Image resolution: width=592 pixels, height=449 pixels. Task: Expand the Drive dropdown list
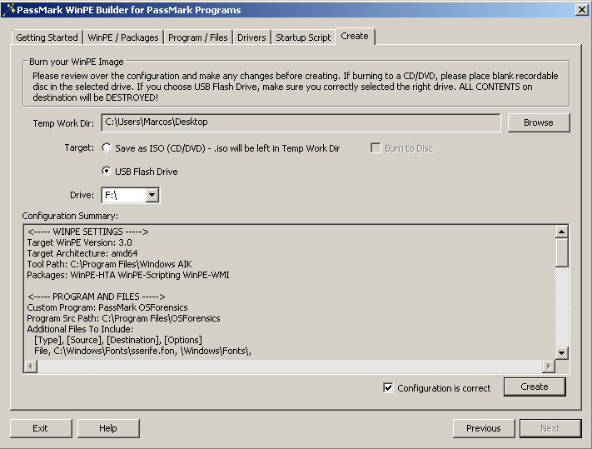(152, 195)
